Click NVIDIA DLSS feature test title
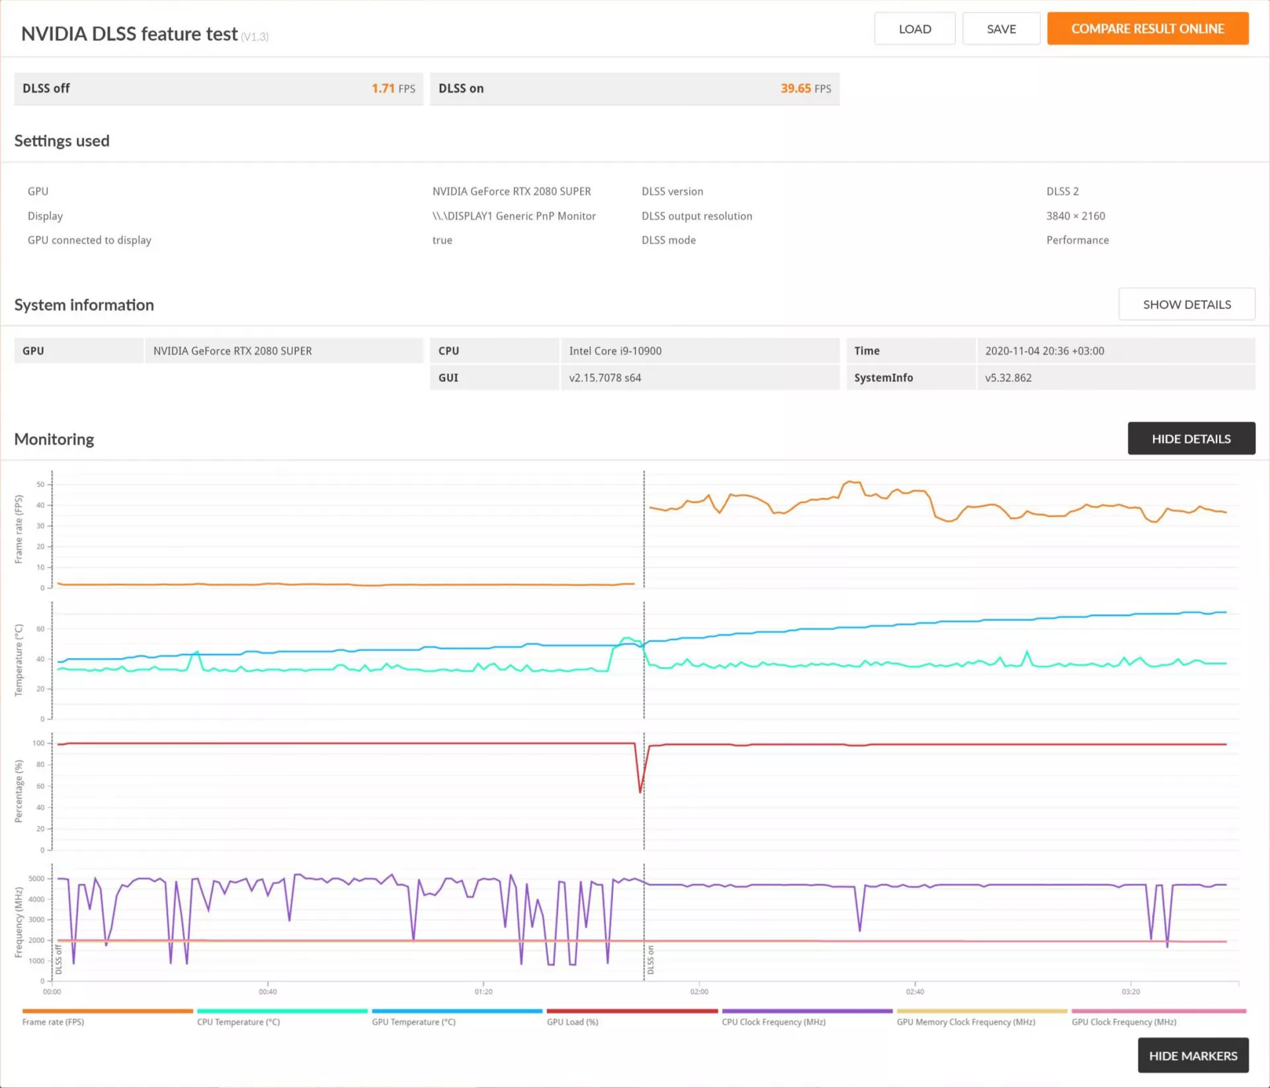This screenshot has width=1270, height=1088. (x=129, y=34)
